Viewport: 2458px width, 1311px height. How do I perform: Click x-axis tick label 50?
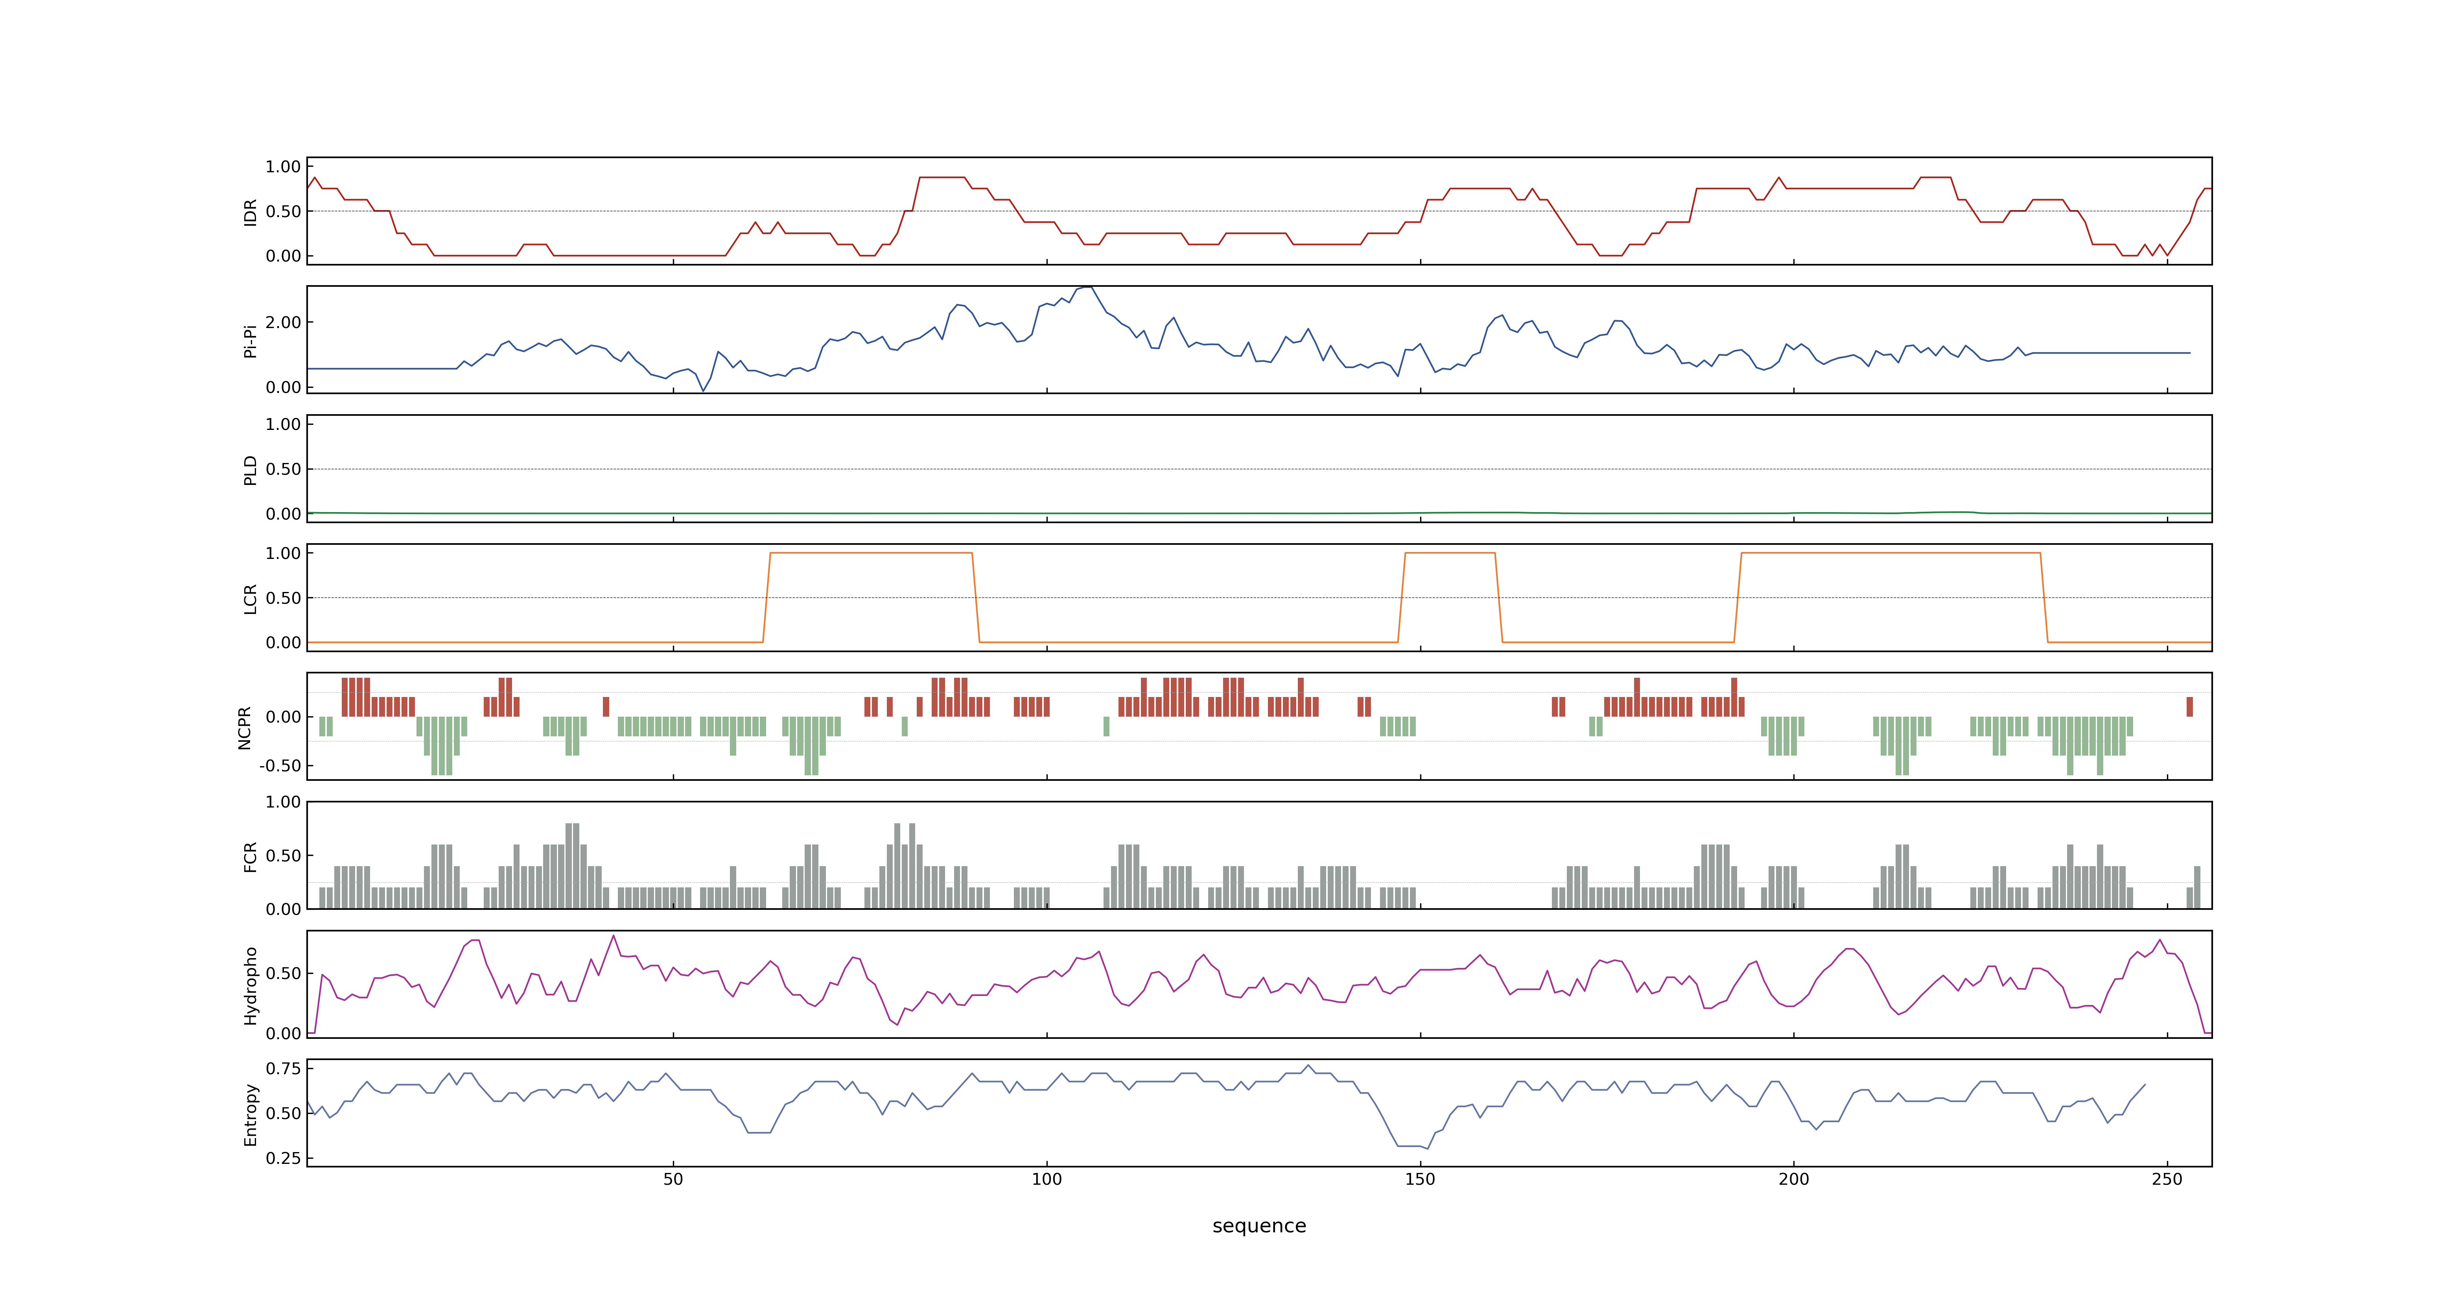(x=673, y=1179)
